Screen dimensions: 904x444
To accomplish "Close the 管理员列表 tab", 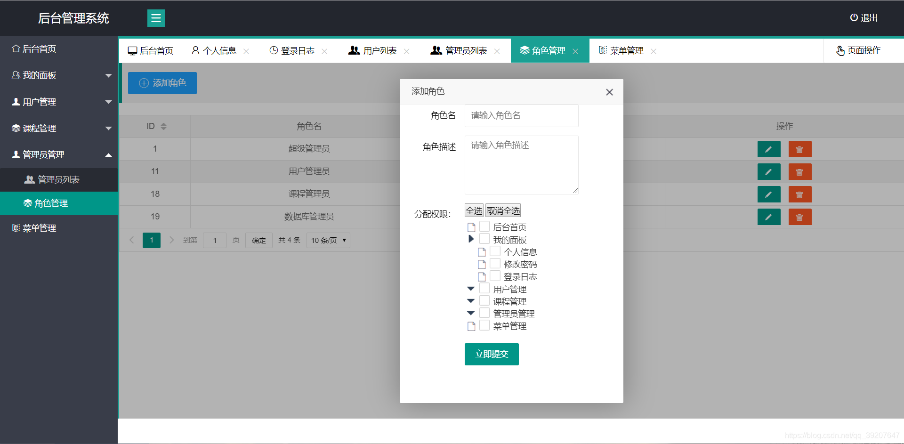I will pos(497,51).
